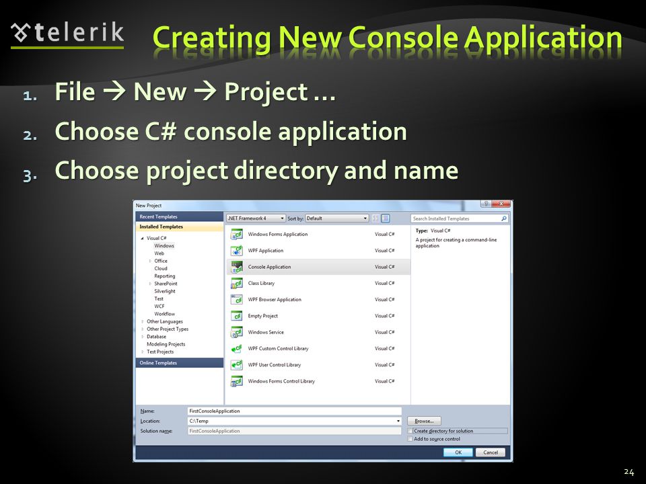This screenshot has width=646, height=484.
Task: Select the 'WPF Browser Application' template name
Action: click(x=275, y=300)
